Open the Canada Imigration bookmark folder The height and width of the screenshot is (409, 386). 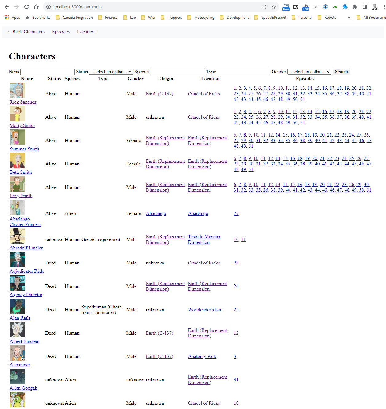tap(74, 18)
